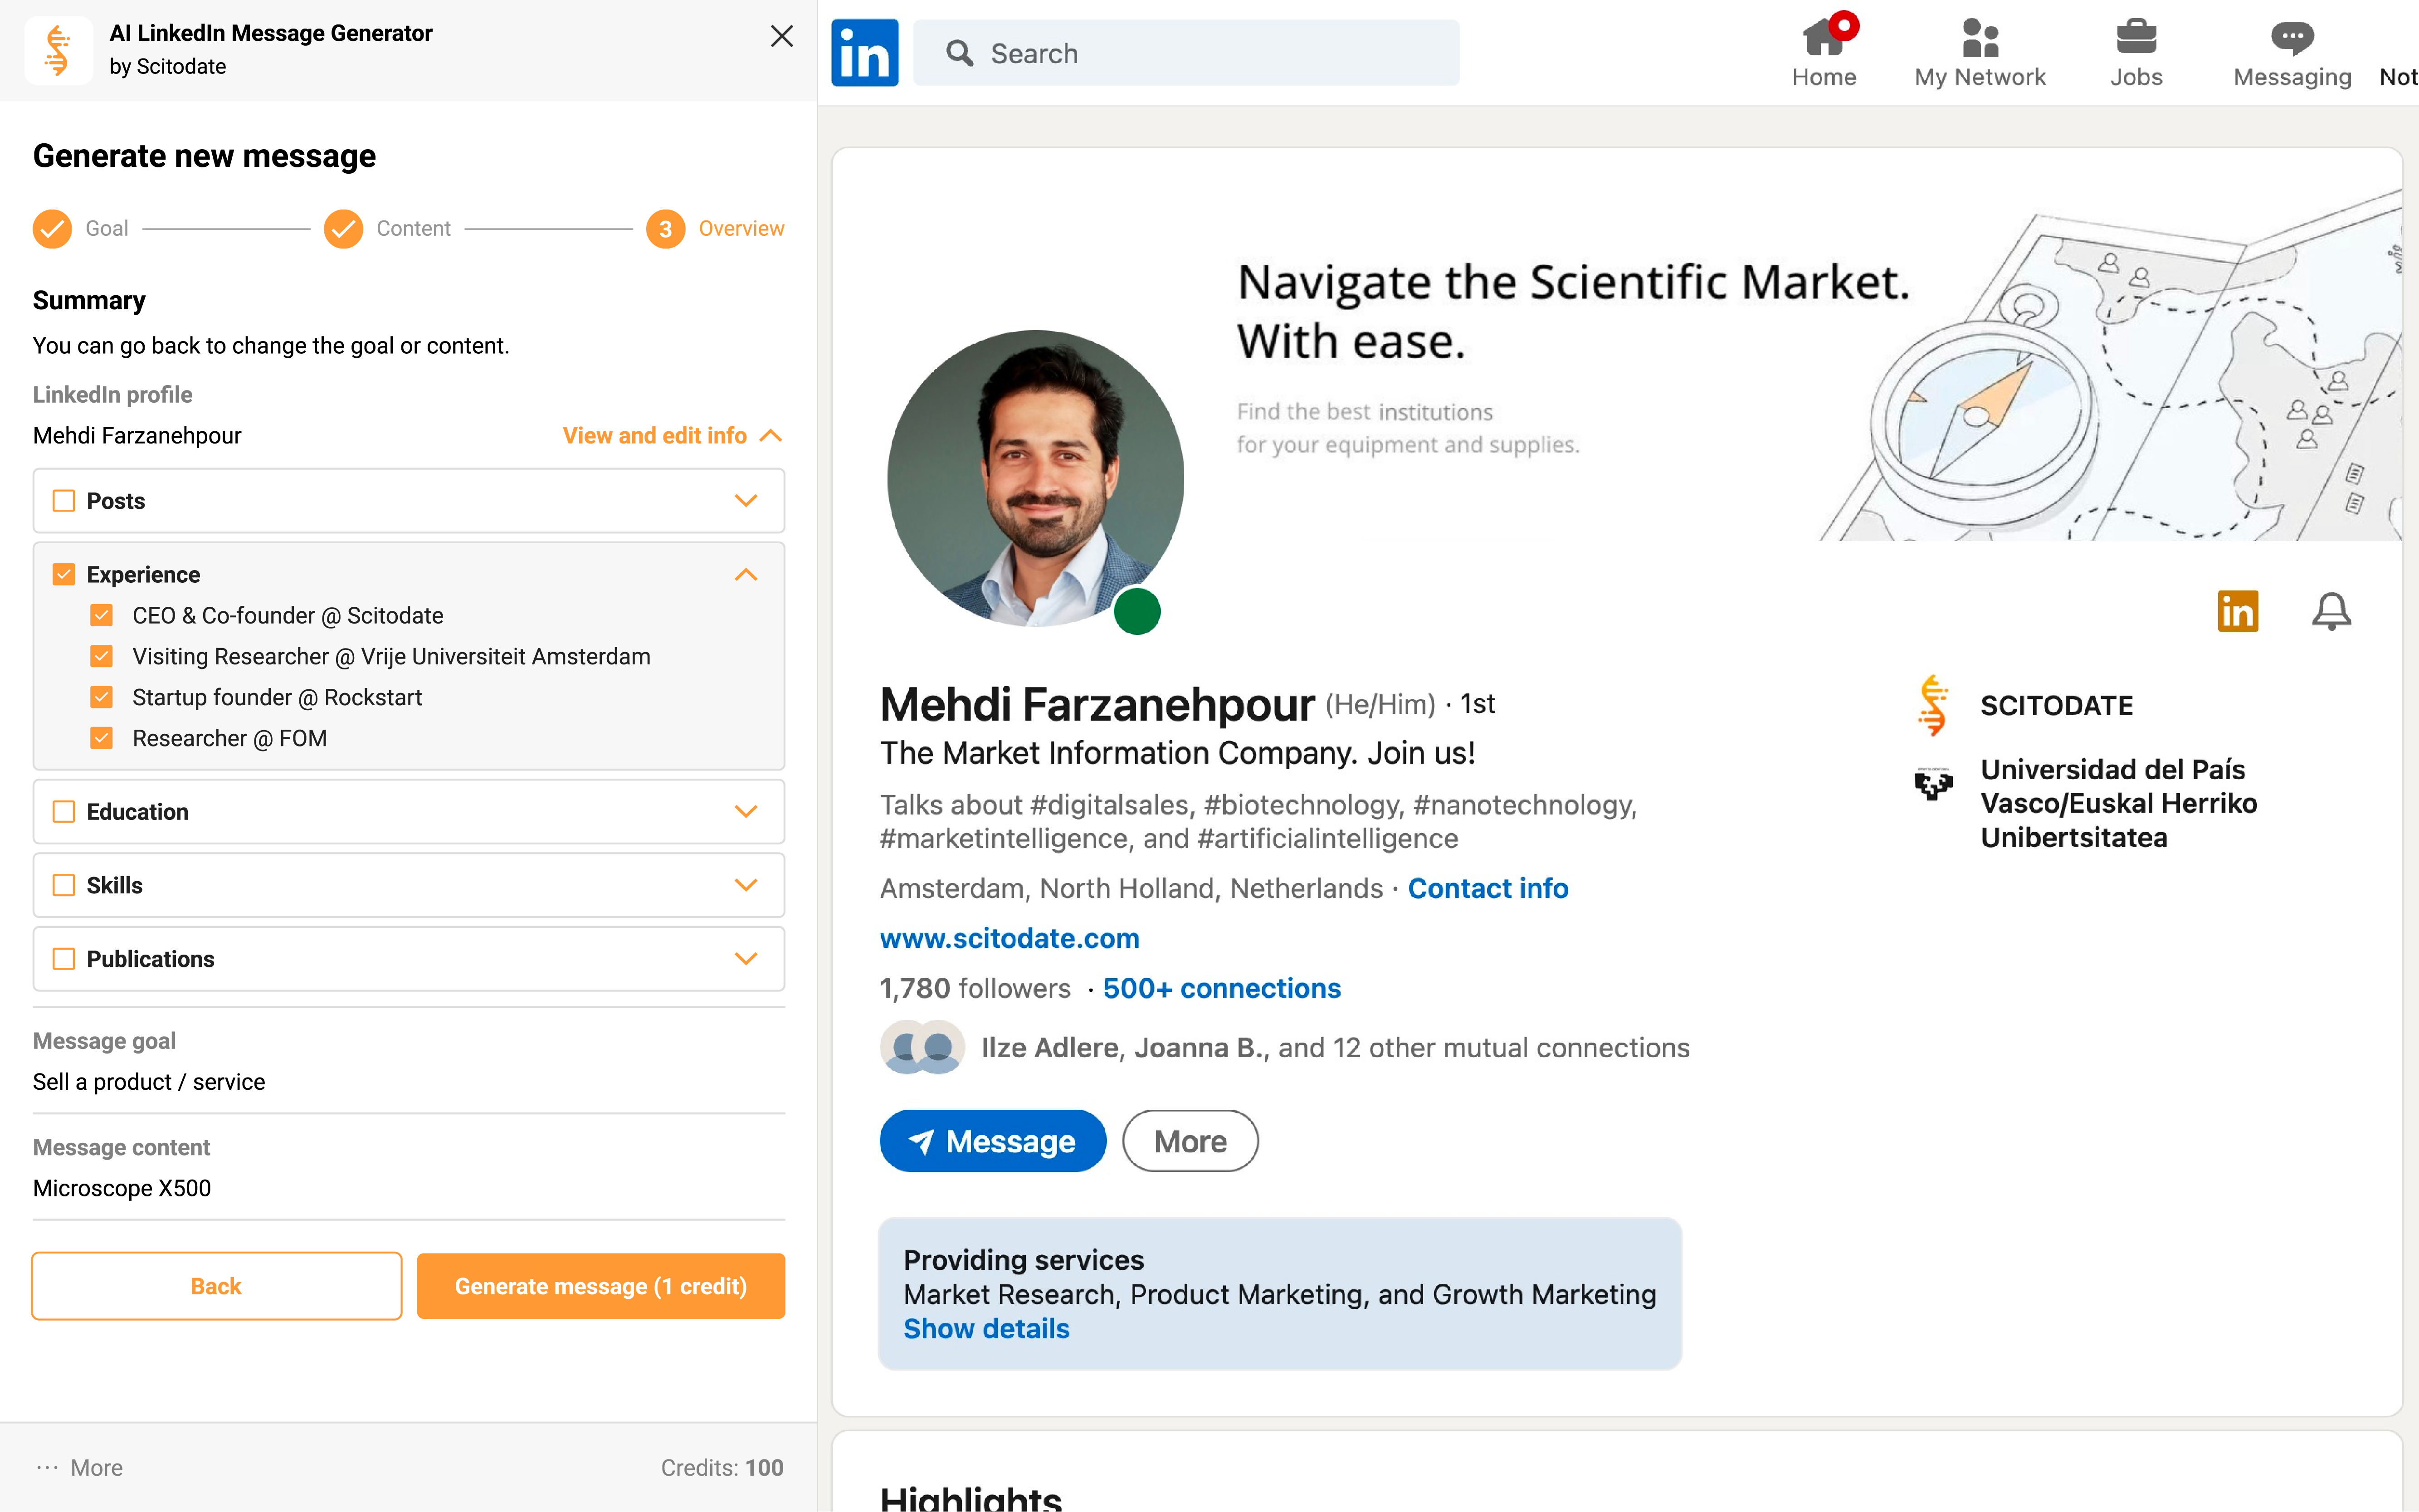
Task: Click into the LinkedIn Search field
Action: (1186, 53)
